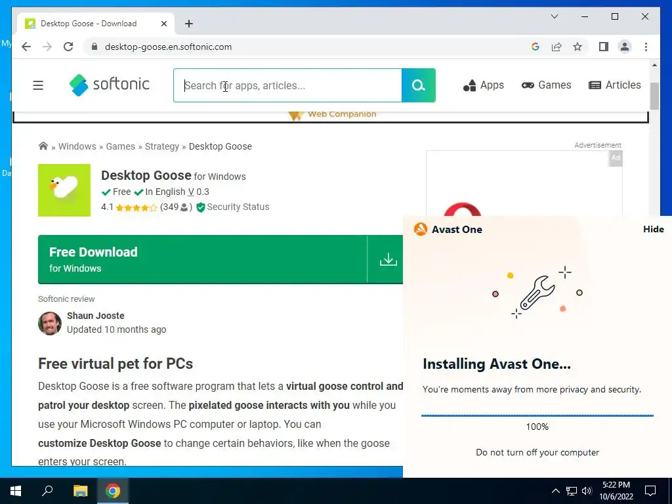Open the Games breadcrumb link
The image size is (672, 504).
coord(121,146)
